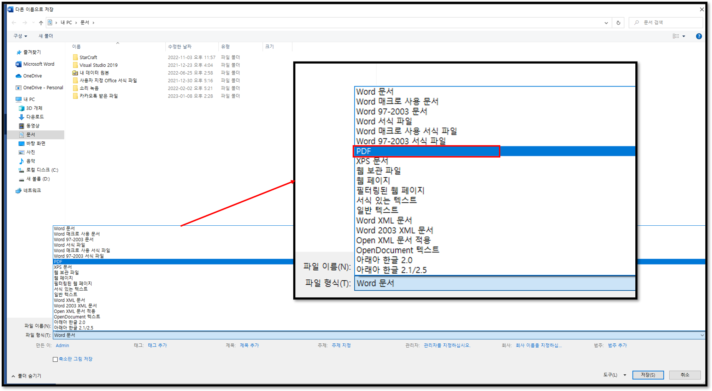Image resolution: width=712 pixels, height=391 pixels.
Task: Open the recent locations dropdown arrow
Action: 33,23
